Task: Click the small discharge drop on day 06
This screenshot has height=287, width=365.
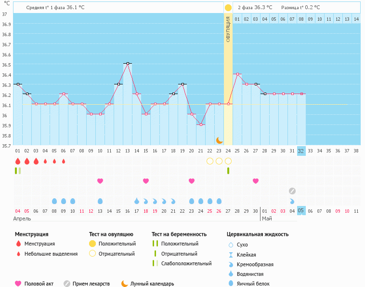Action: [64, 161]
